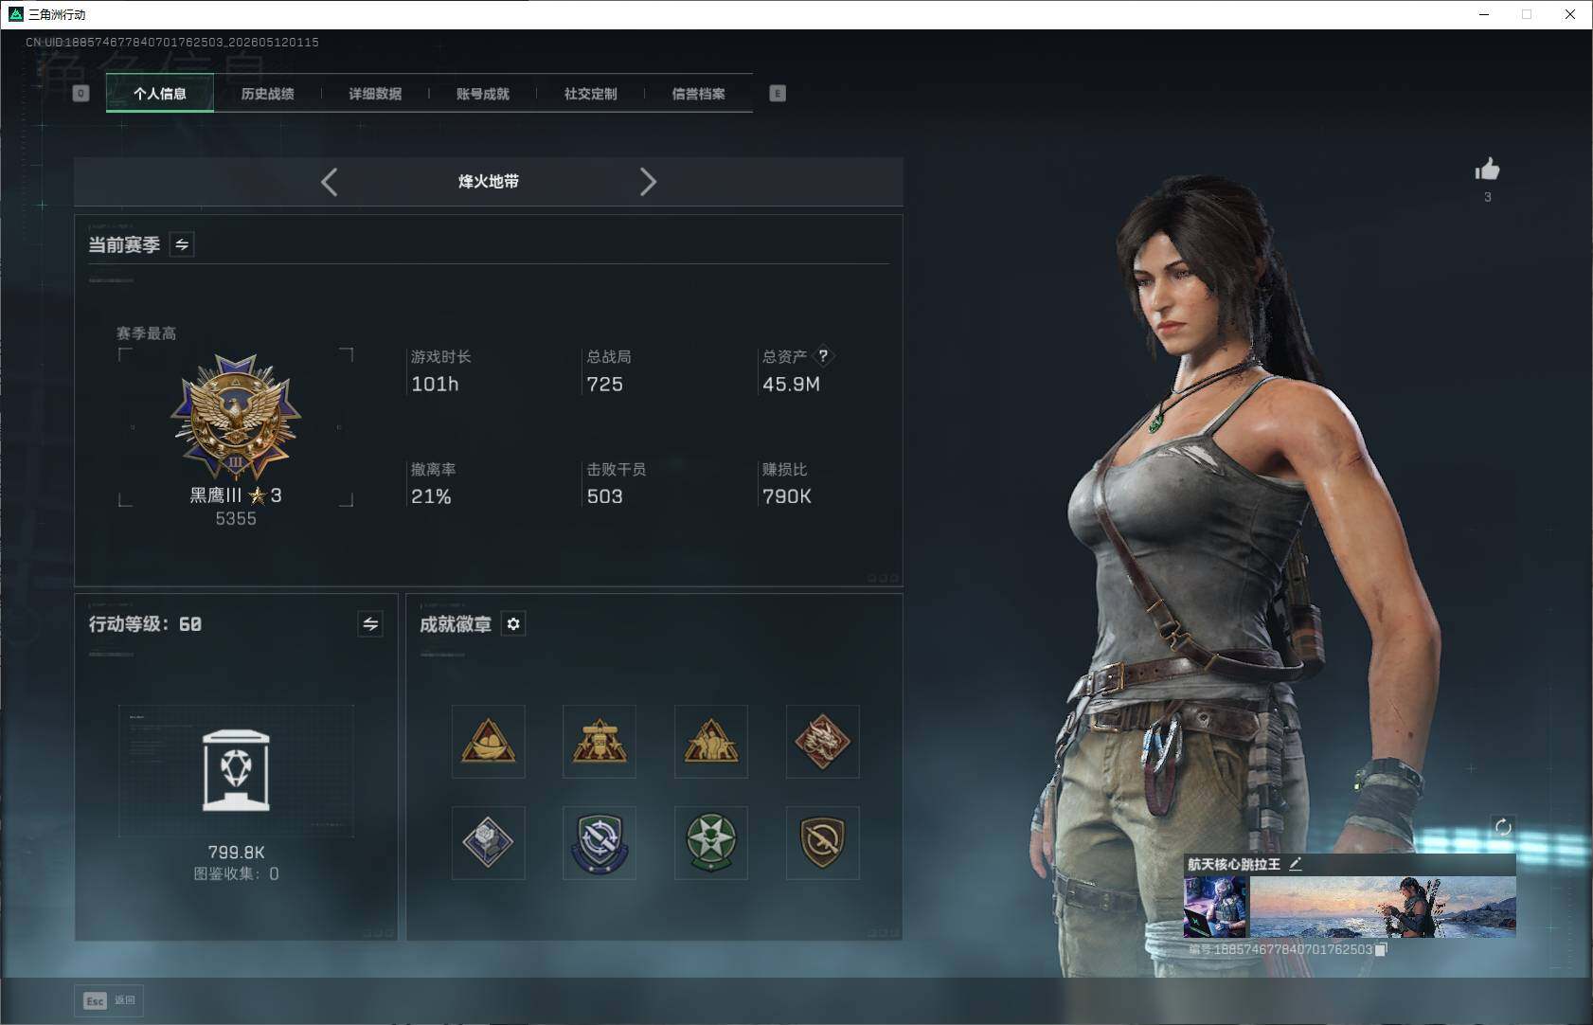Click the seaside profile banner image
Screen dimensions: 1593x1025
pyautogui.click(x=1383, y=908)
